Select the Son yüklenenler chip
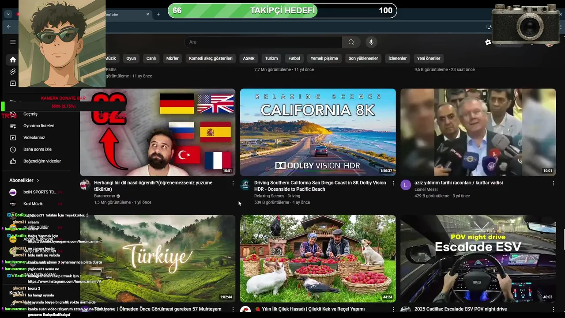This screenshot has height=318, width=565. click(363, 58)
